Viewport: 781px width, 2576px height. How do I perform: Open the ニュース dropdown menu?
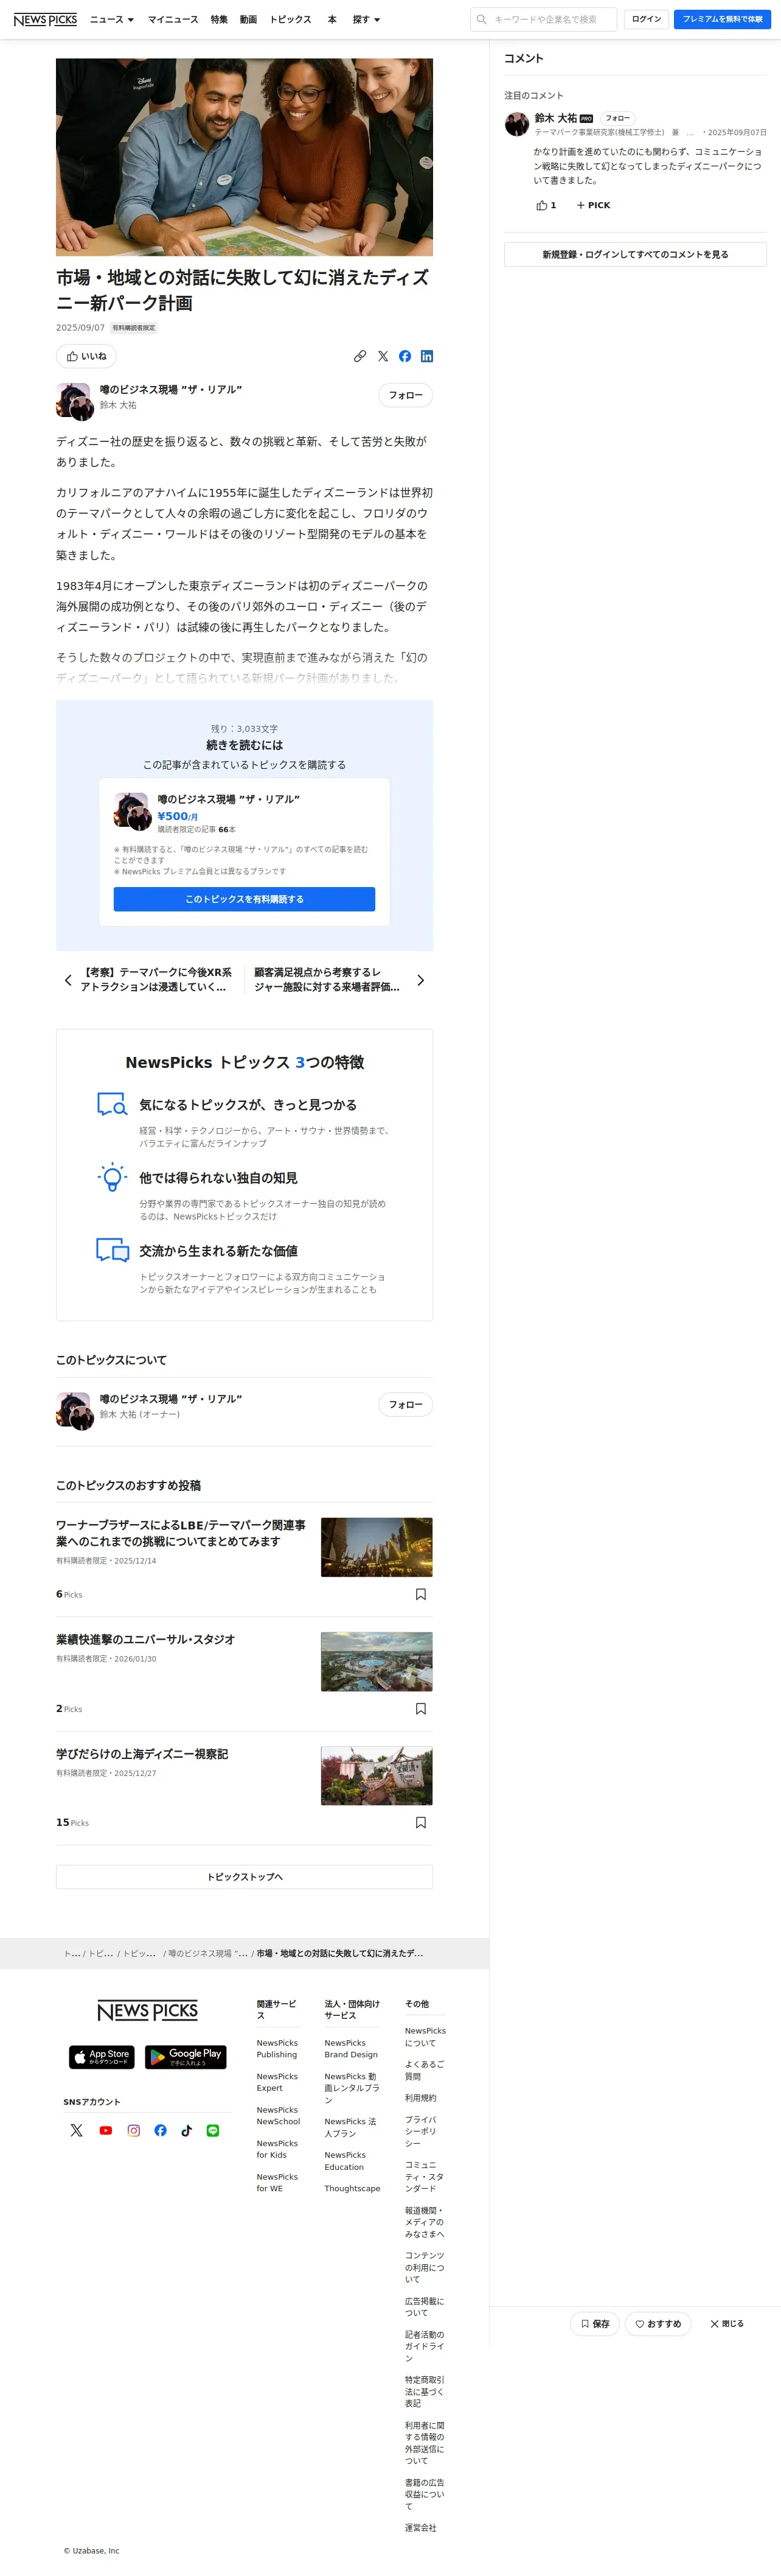point(112,19)
